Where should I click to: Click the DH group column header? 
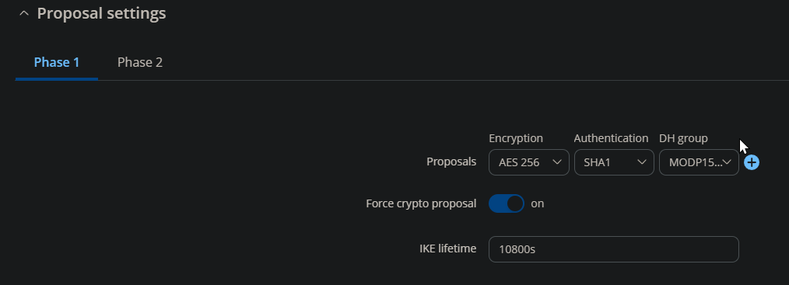coord(683,138)
